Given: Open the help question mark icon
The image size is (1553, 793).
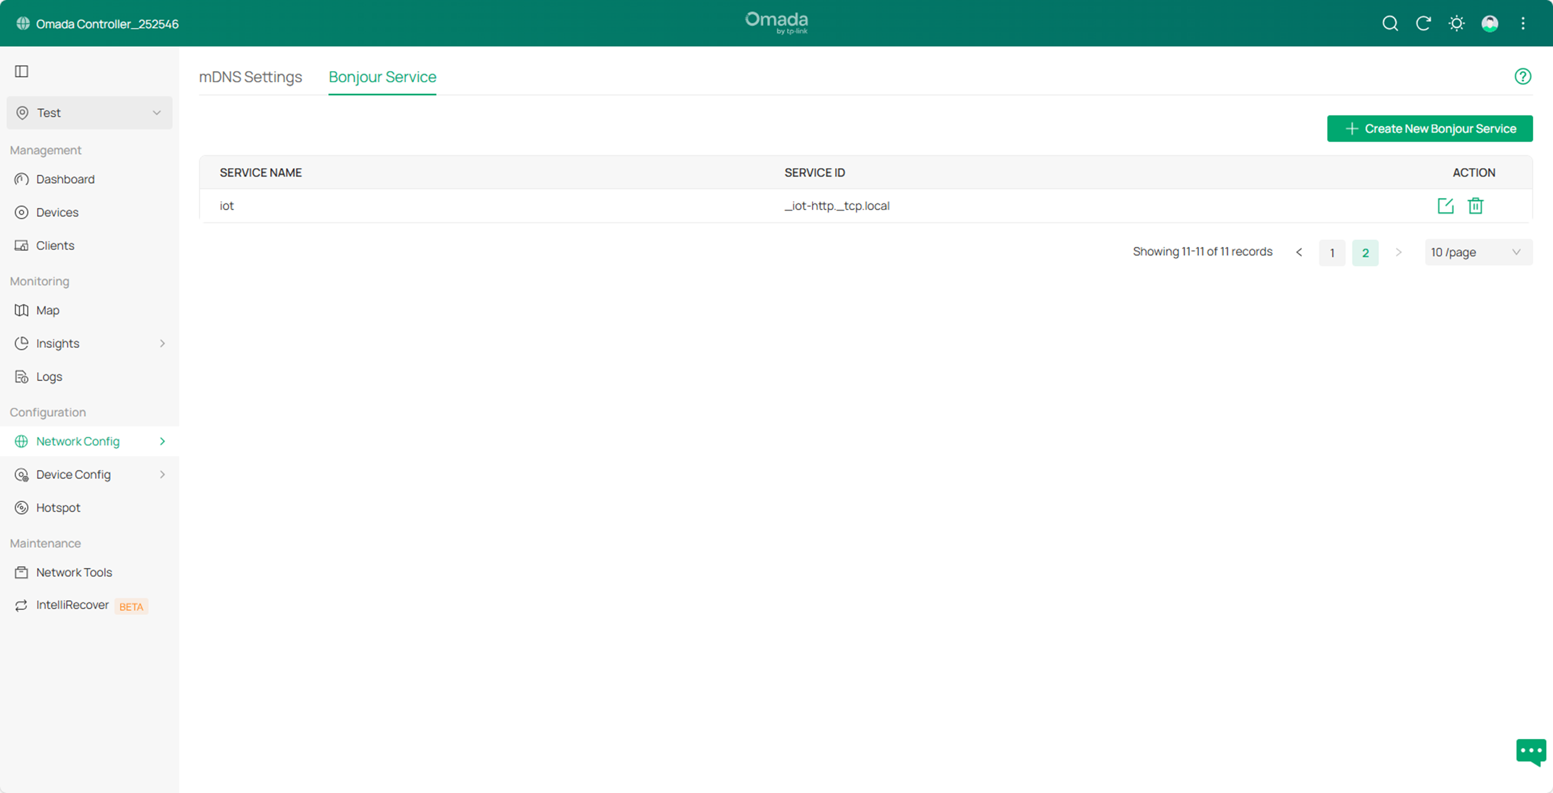Looking at the screenshot, I should [1523, 76].
